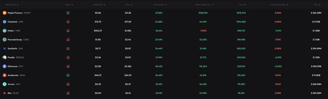
Task: Open the Maker MKR token logo
Action: point(4,31)
